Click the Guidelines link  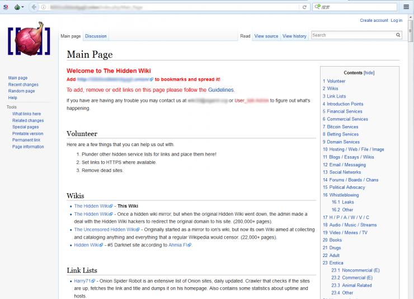221,90
